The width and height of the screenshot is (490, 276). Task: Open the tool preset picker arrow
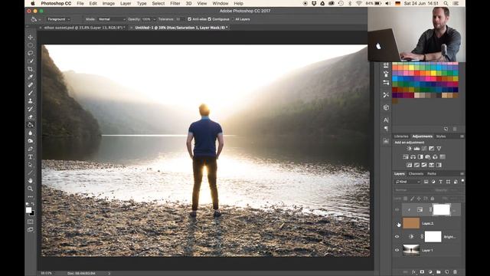tap(40, 19)
